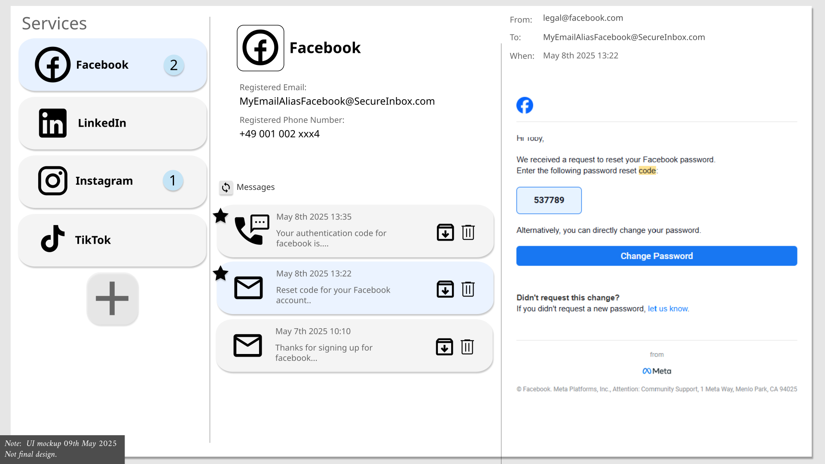Image resolution: width=825 pixels, height=464 pixels.
Task: Click timestamp May 7th 2025 10:10
Action: coord(313,332)
